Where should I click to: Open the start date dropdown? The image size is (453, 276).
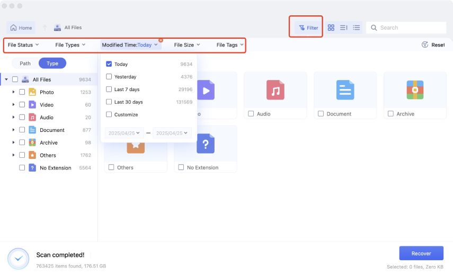pos(124,133)
